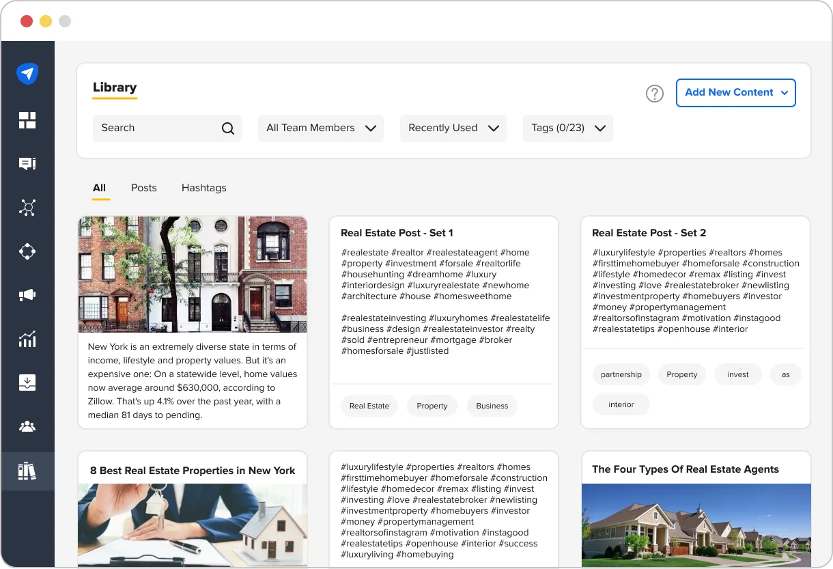Viewport: 833px width, 569px height.
Task: Switch to the Posts tab
Action: (144, 188)
